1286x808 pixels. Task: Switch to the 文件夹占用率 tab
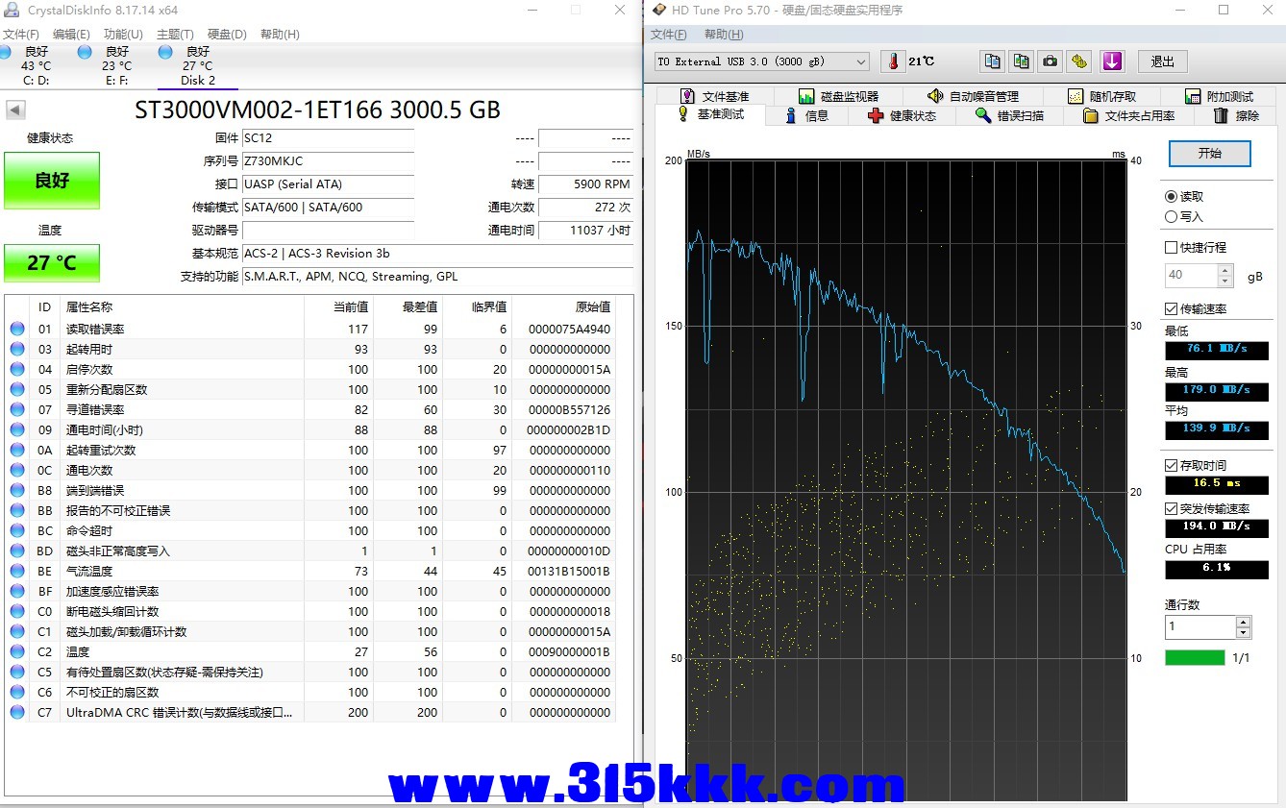point(1129,115)
